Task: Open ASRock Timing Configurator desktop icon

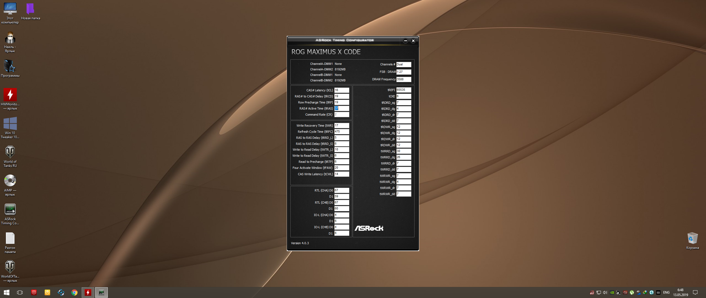Action: pos(10,210)
